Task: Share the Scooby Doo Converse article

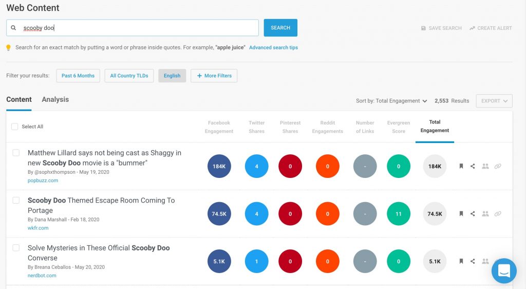Action: pyautogui.click(x=473, y=261)
